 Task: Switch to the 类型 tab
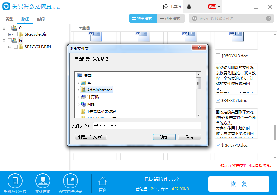[x=9, y=19]
